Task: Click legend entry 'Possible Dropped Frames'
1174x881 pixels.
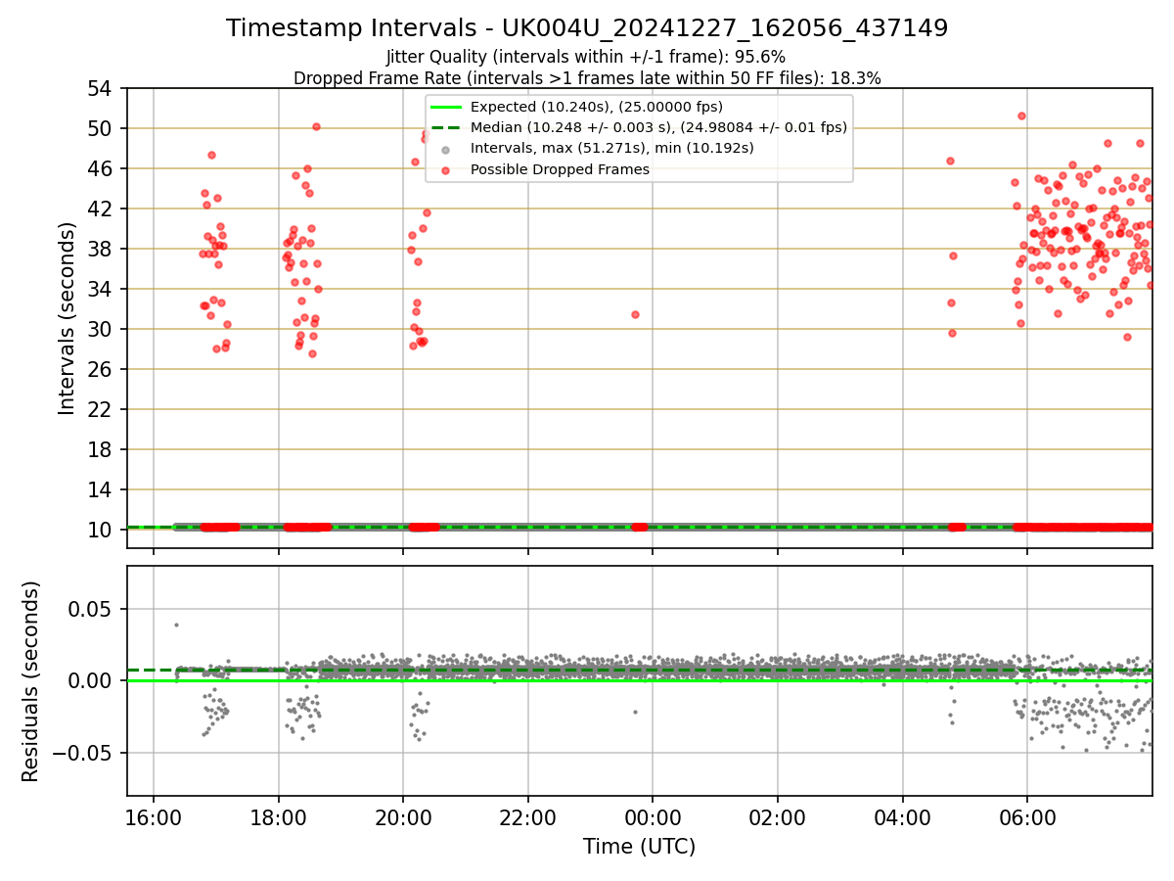Action: coord(560,169)
